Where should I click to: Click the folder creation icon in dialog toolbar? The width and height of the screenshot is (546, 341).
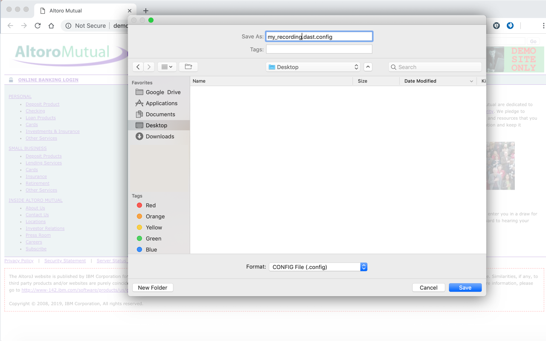coord(188,67)
